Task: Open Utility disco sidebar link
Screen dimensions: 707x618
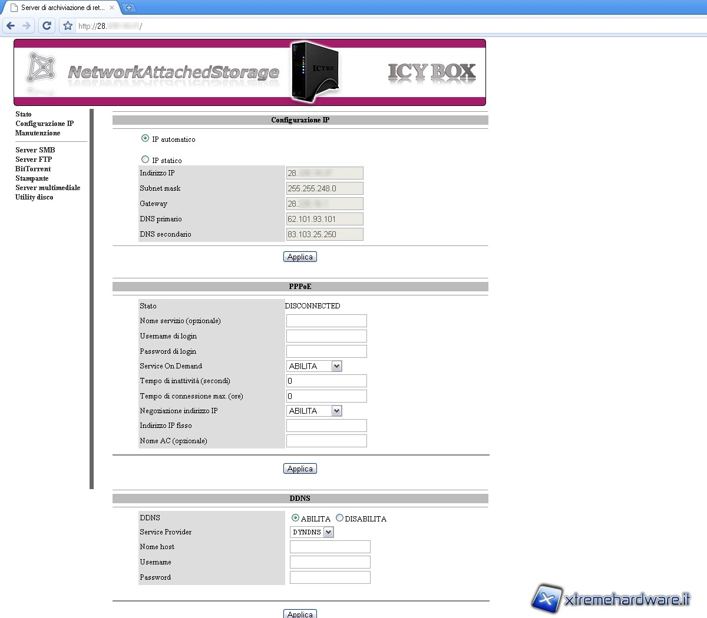Action: point(34,197)
